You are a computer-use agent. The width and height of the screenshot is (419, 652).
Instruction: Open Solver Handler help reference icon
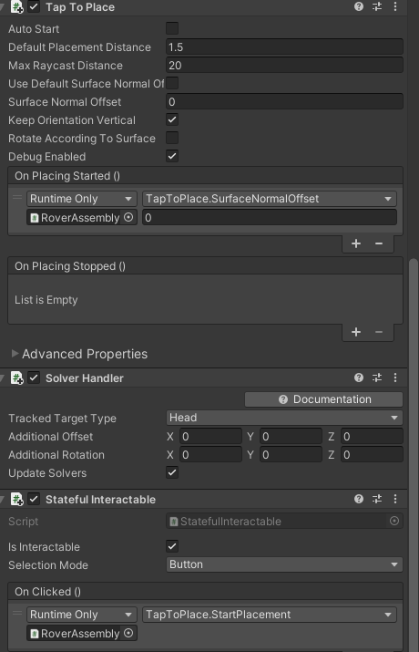tap(359, 378)
